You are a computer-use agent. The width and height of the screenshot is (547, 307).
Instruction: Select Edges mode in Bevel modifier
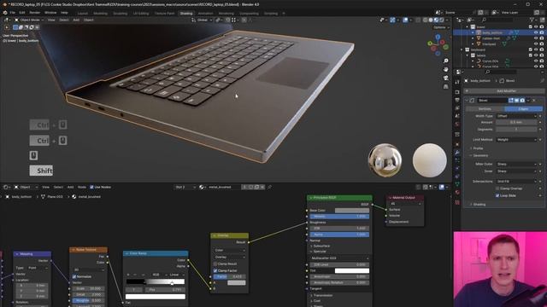click(523, 109)
